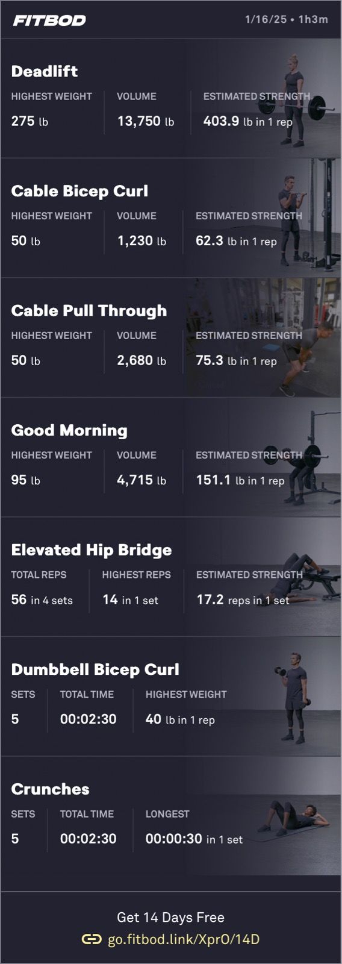Open the go.fitbod.link/XprO/14D link
This screenshot has height=964, width=342.
(183, 939)
